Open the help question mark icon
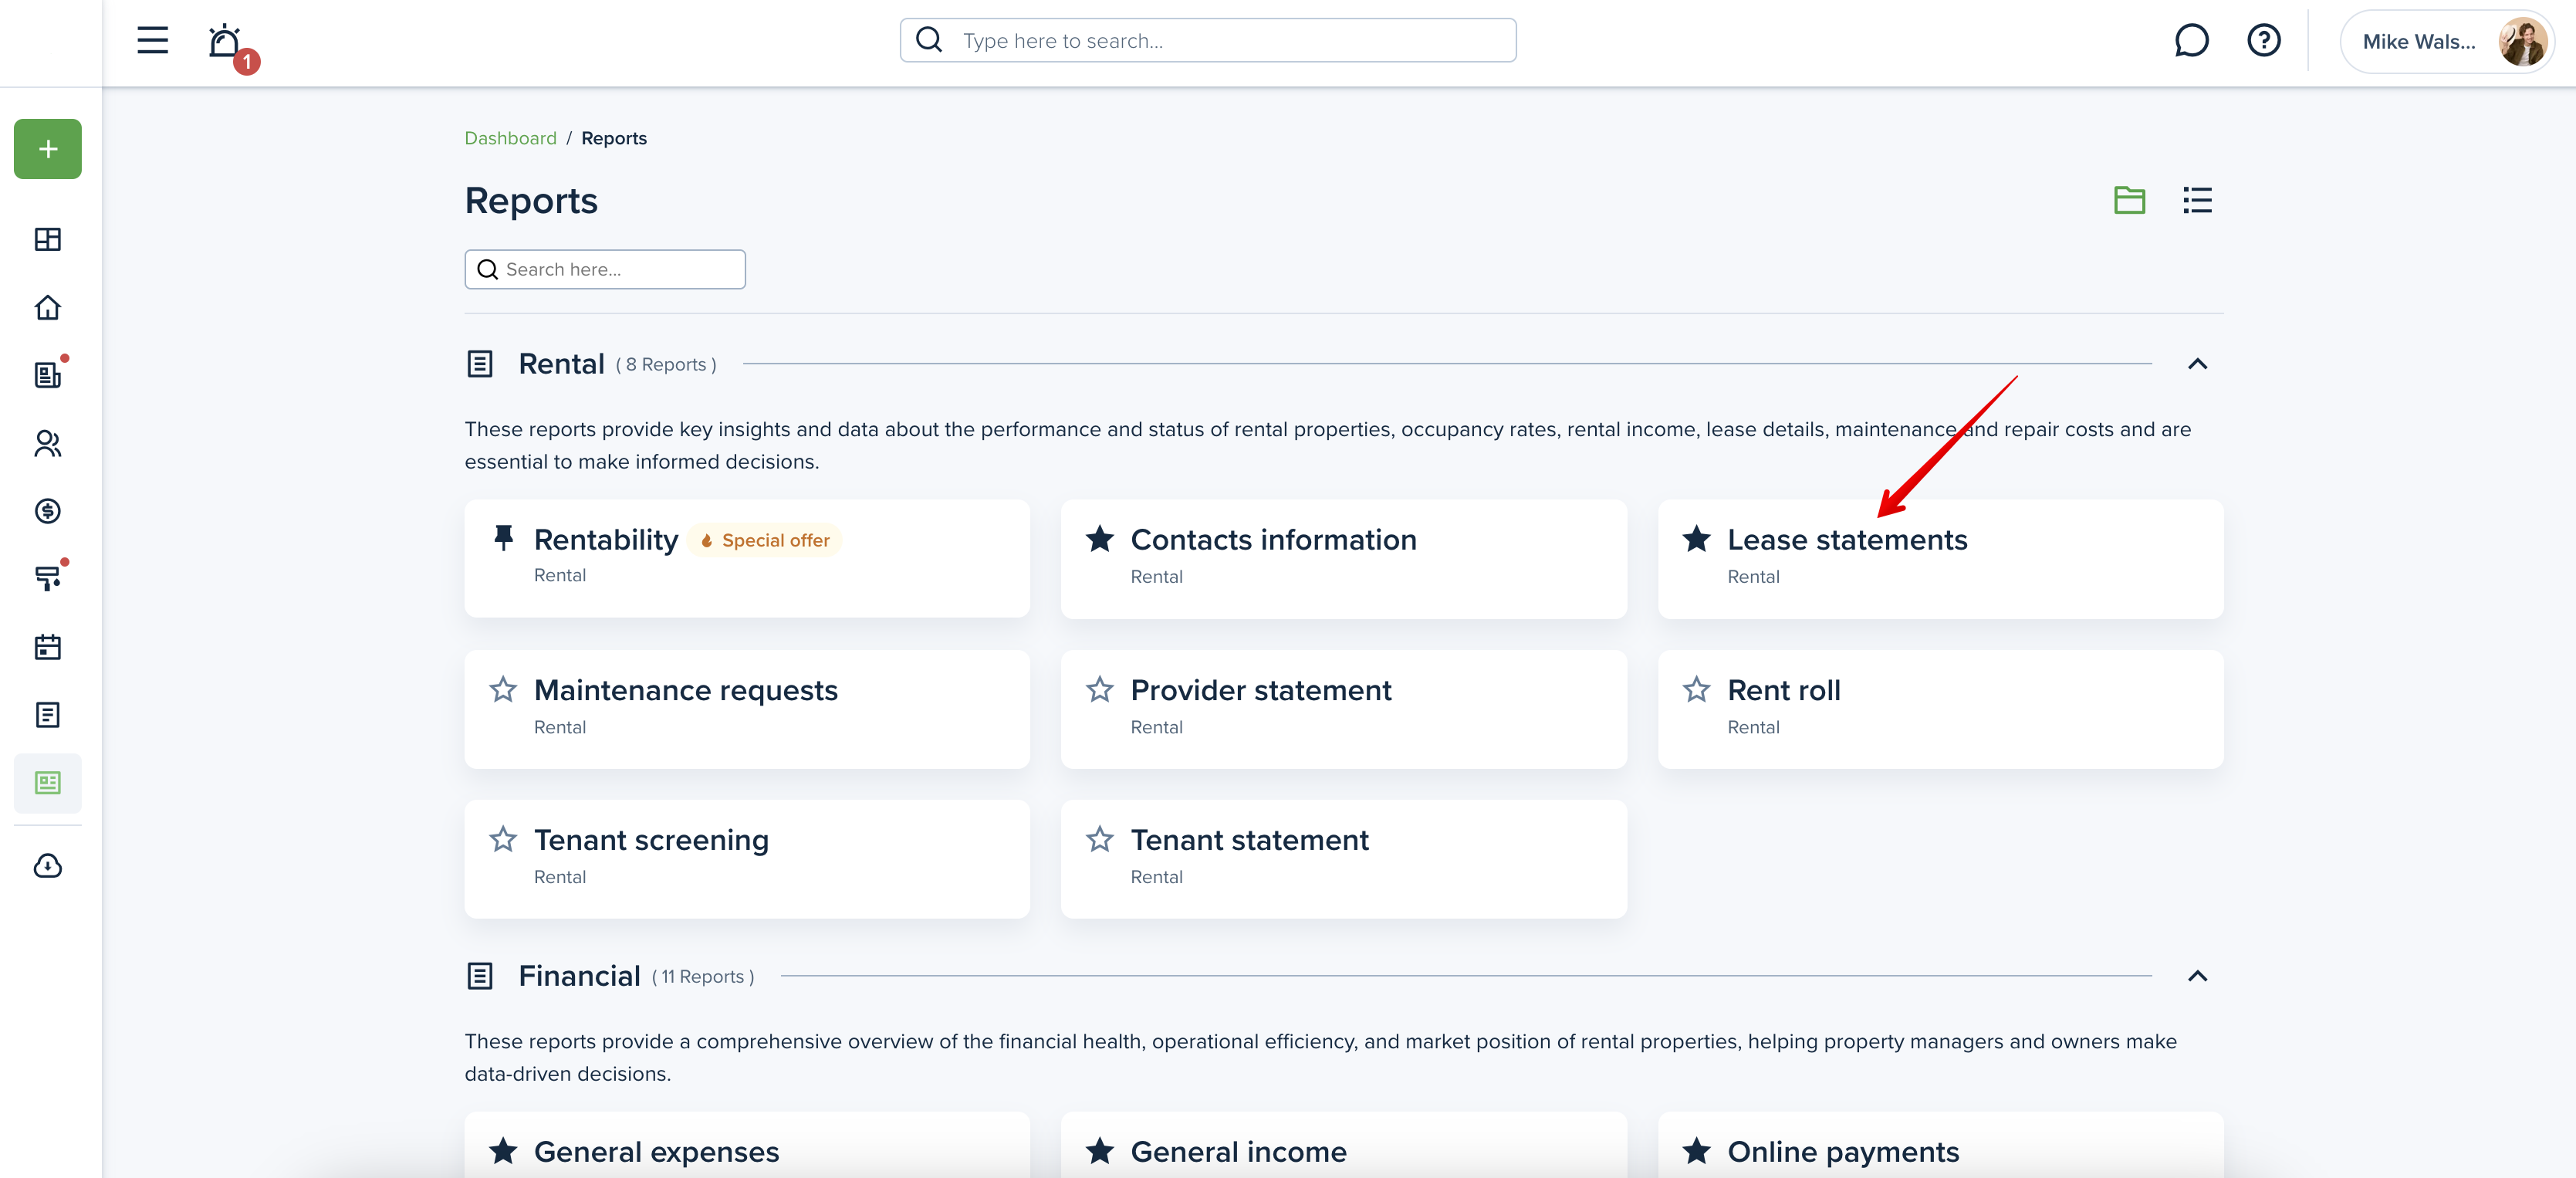The image size is (2576, 1178). pyautogui.click(x=2263, y=40)
